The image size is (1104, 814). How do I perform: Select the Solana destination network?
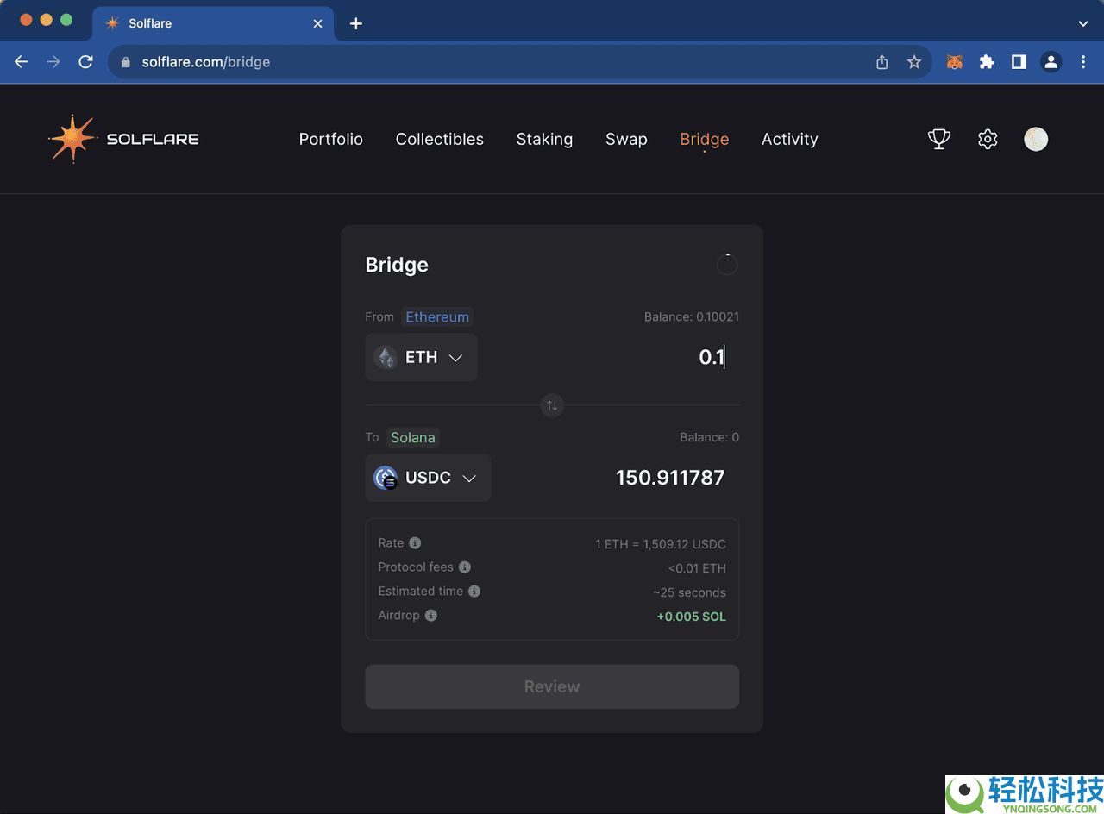(412, 437)
